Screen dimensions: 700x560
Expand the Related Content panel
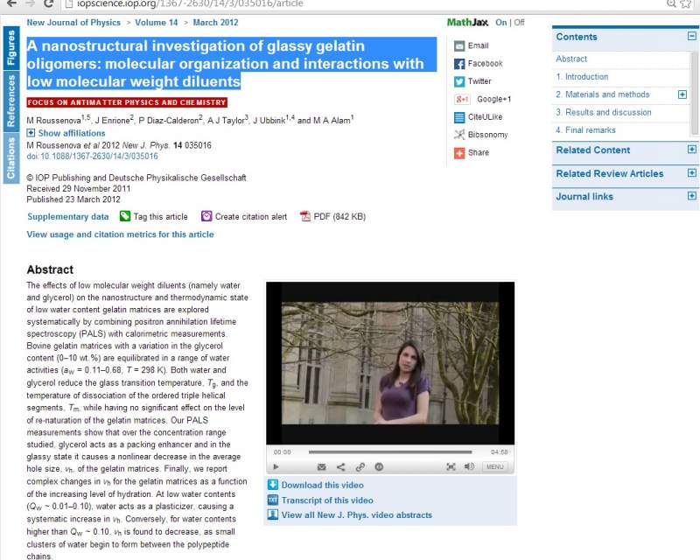[692, 150]
